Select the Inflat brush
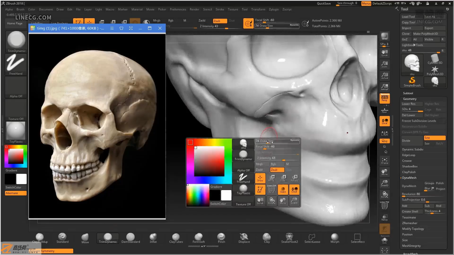This screenshot has height=255, width=454. click(x=153, y=238)
